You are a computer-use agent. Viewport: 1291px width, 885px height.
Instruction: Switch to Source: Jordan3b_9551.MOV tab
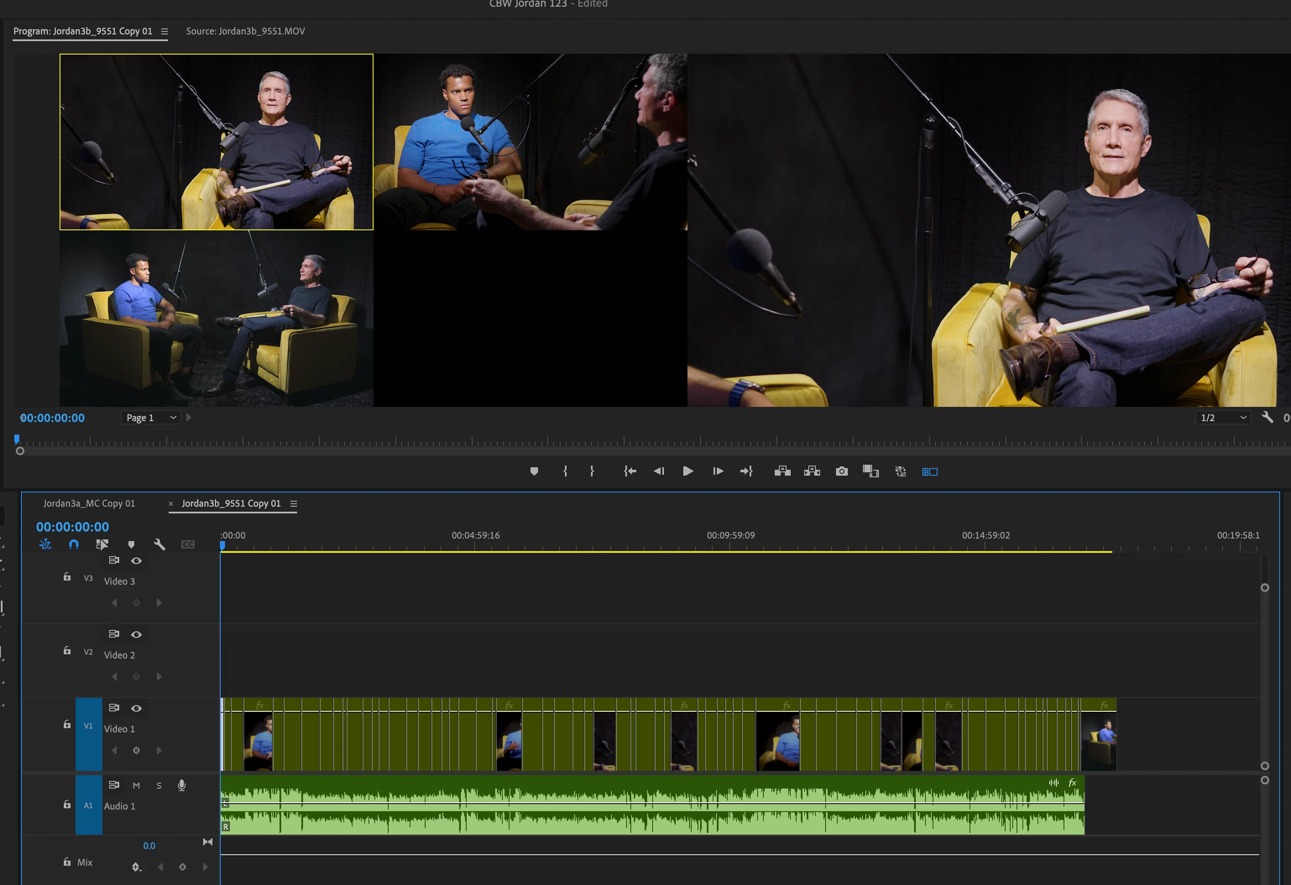click(x=245, y=31)
